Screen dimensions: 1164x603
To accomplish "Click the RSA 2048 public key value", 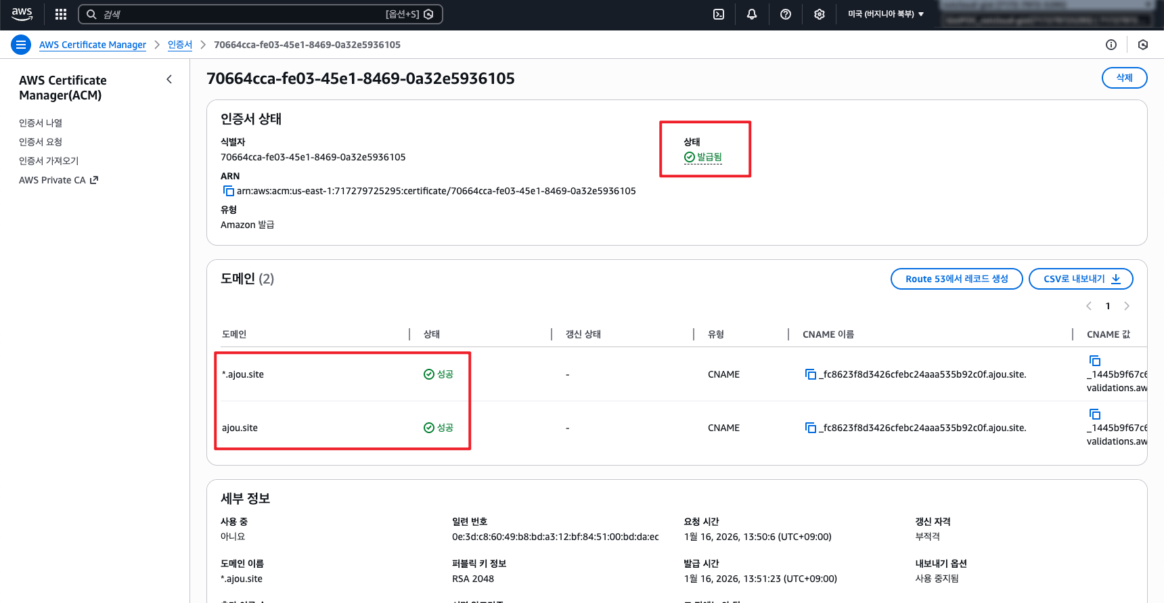I will coord(473,579).
